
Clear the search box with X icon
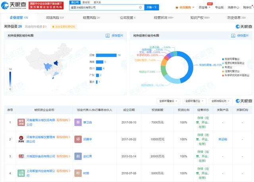(140, 7)
